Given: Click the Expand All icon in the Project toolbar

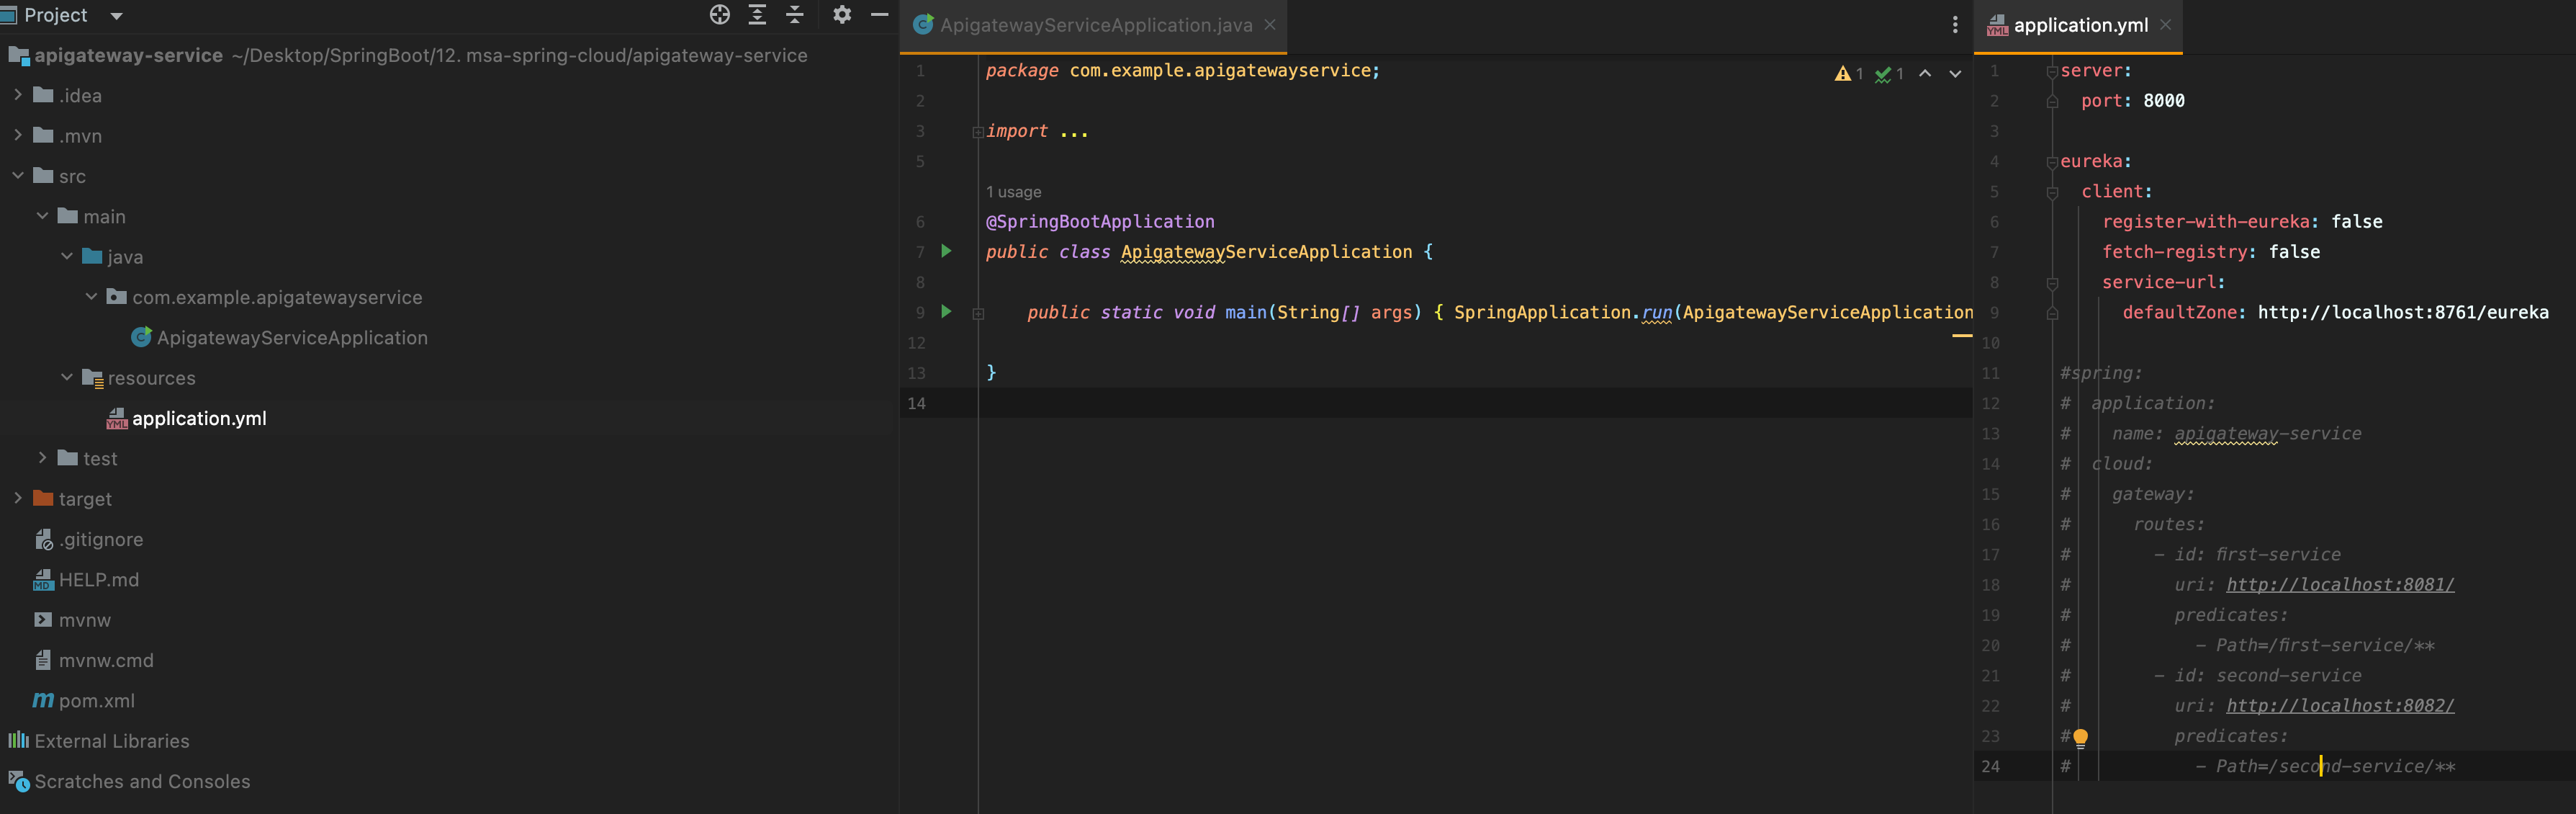Looking at the screenshot, I should 757,15.
